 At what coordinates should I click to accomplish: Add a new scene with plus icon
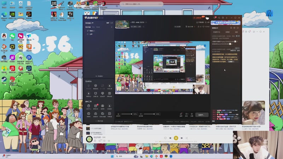click(111, 27)
